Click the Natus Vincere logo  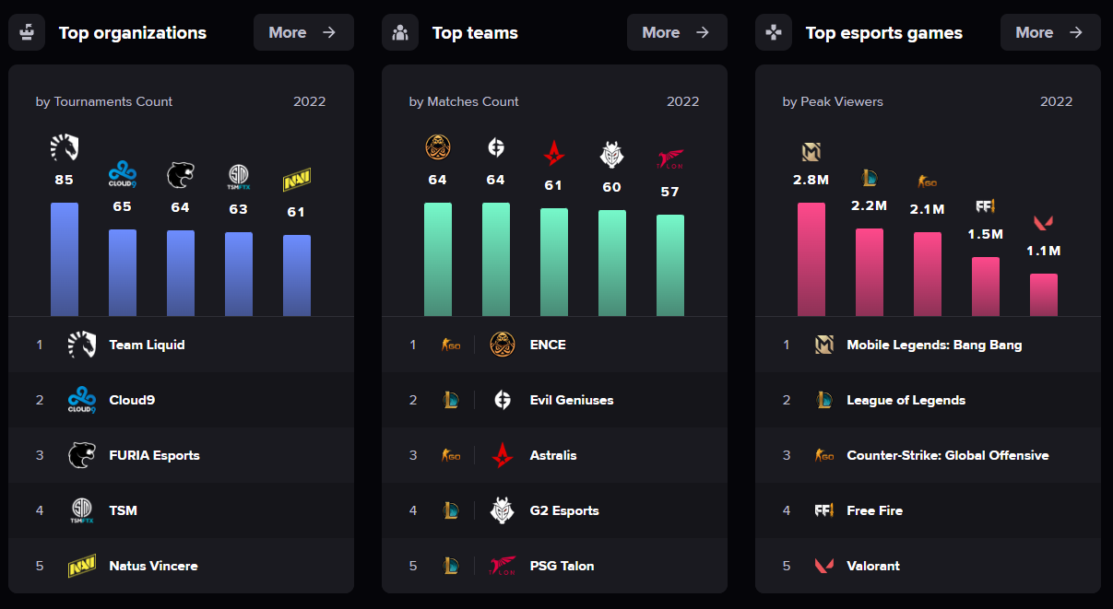82,565
